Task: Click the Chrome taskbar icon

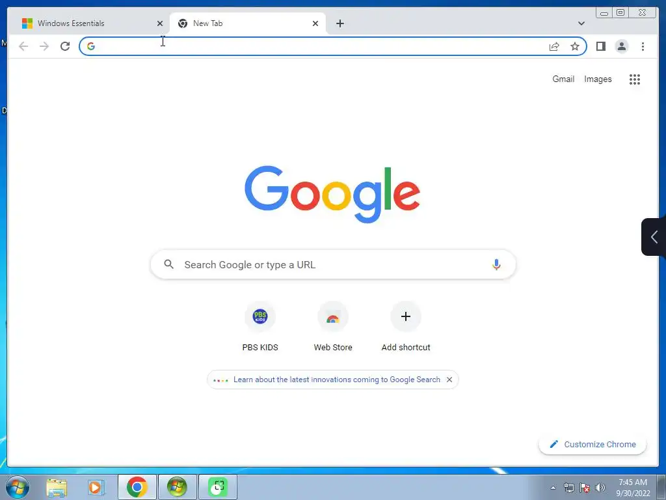Action: point(137,487)
